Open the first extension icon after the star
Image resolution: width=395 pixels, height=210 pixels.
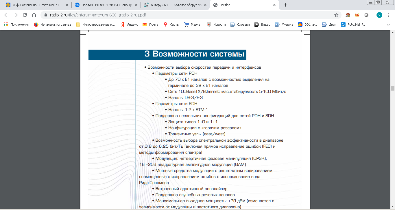(x=348, y=15)
